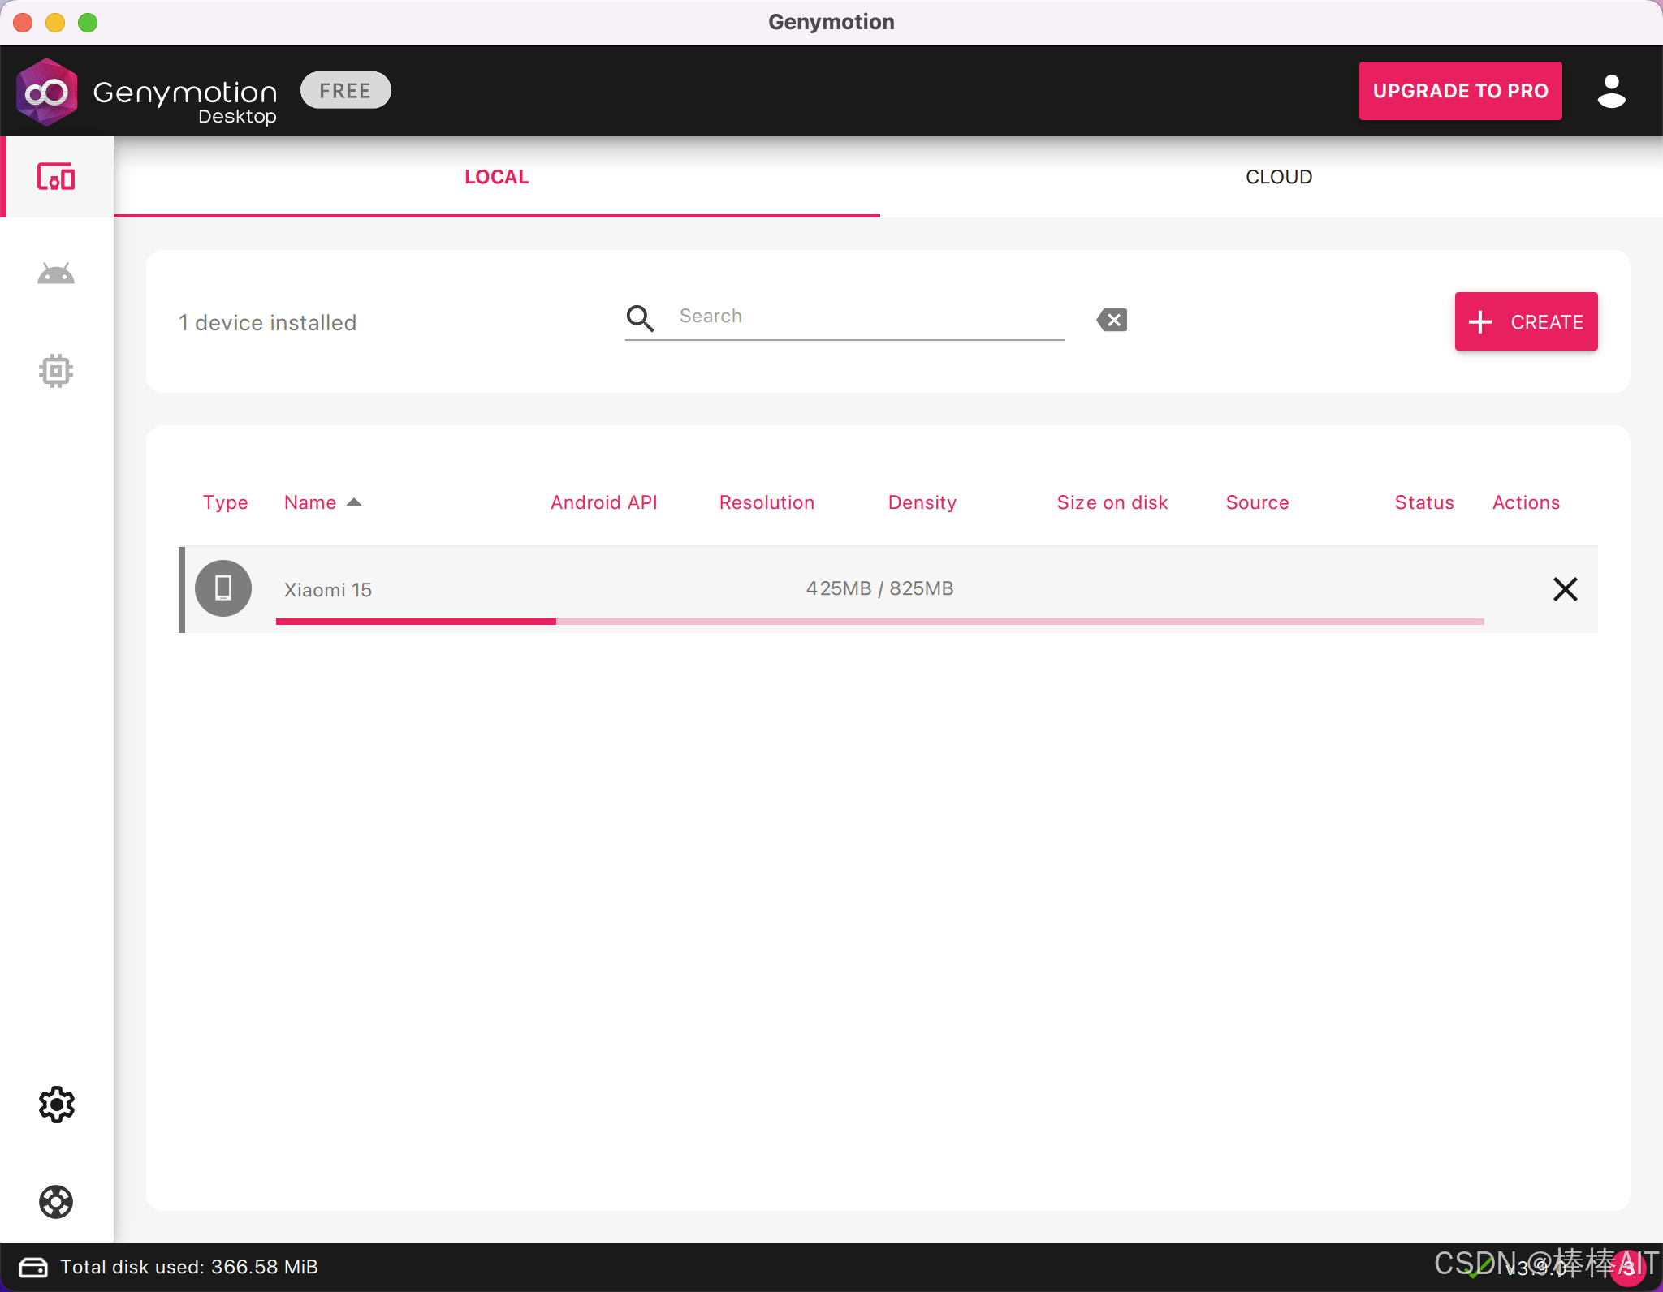
Task: Click the 425MB / 825MB download progress text
Action: [x=879, y=588]
